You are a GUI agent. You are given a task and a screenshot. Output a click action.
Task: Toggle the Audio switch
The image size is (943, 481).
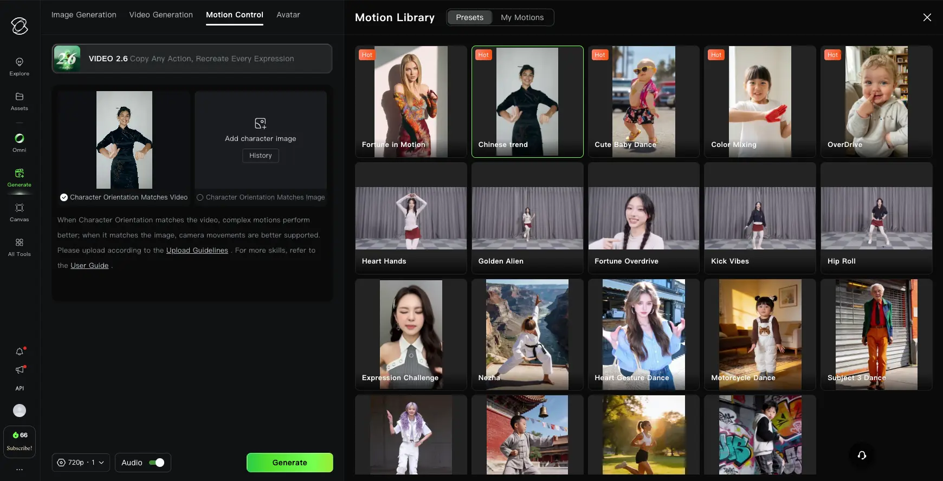[157, 463]
